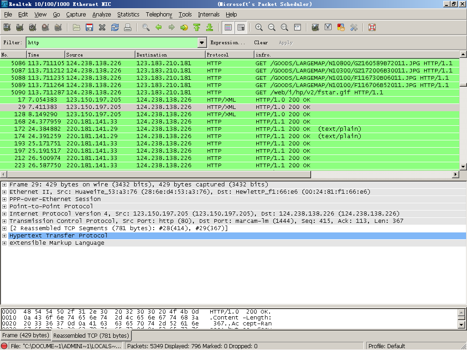Reset zoom to normal size 1:1
This screenshot has height=350, width=467.
pyautogui.click(x=285, y=27)
